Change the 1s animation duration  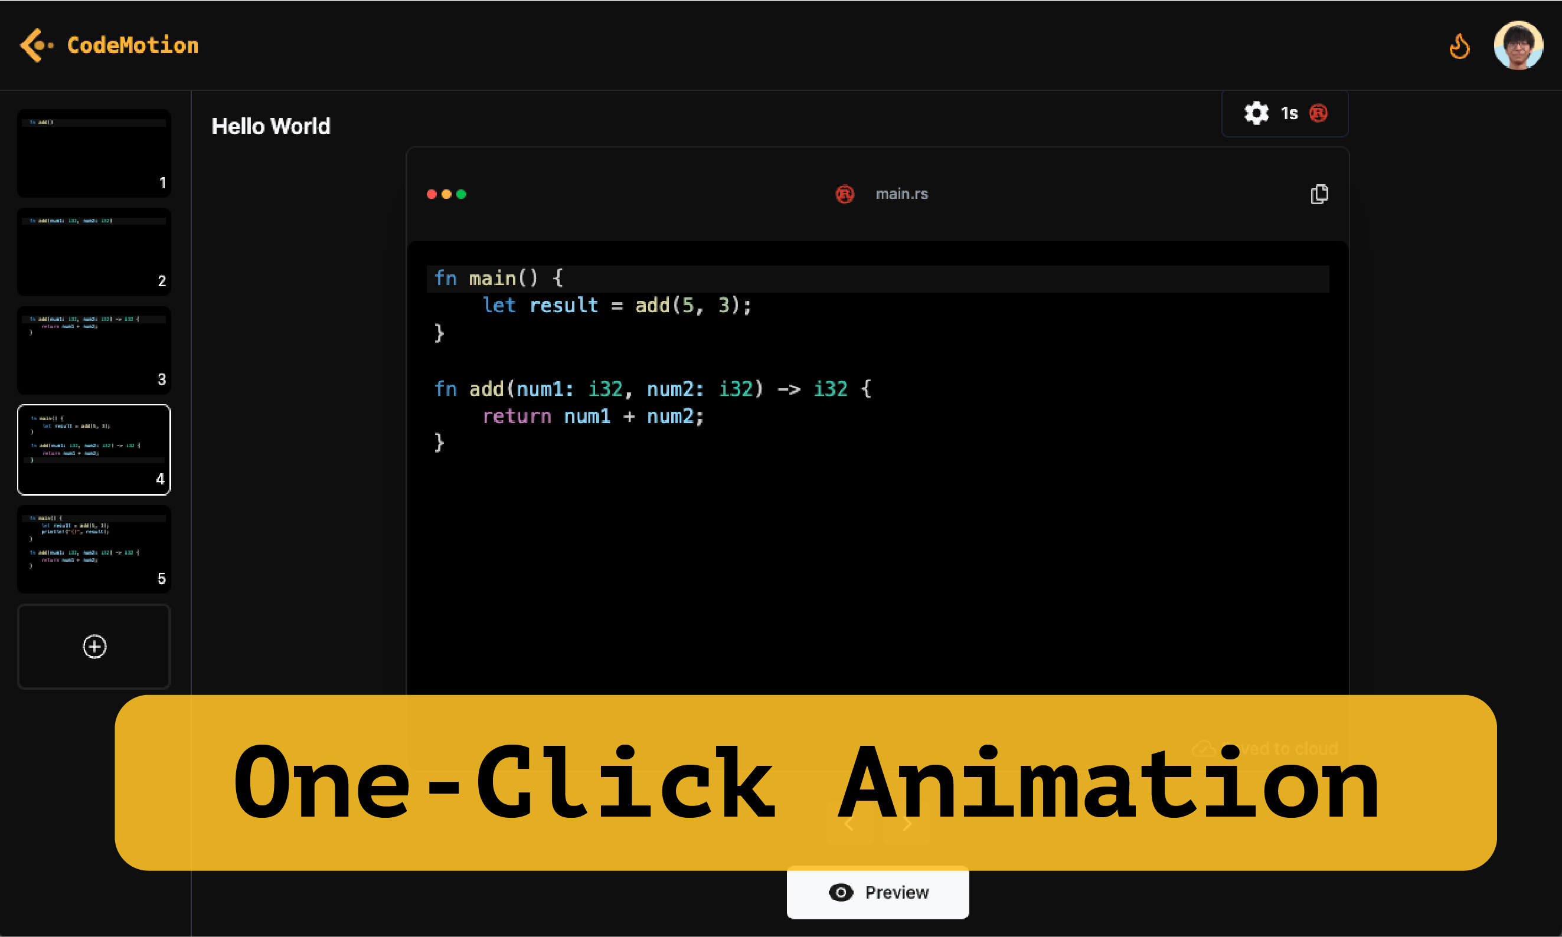click(1289, 114)
